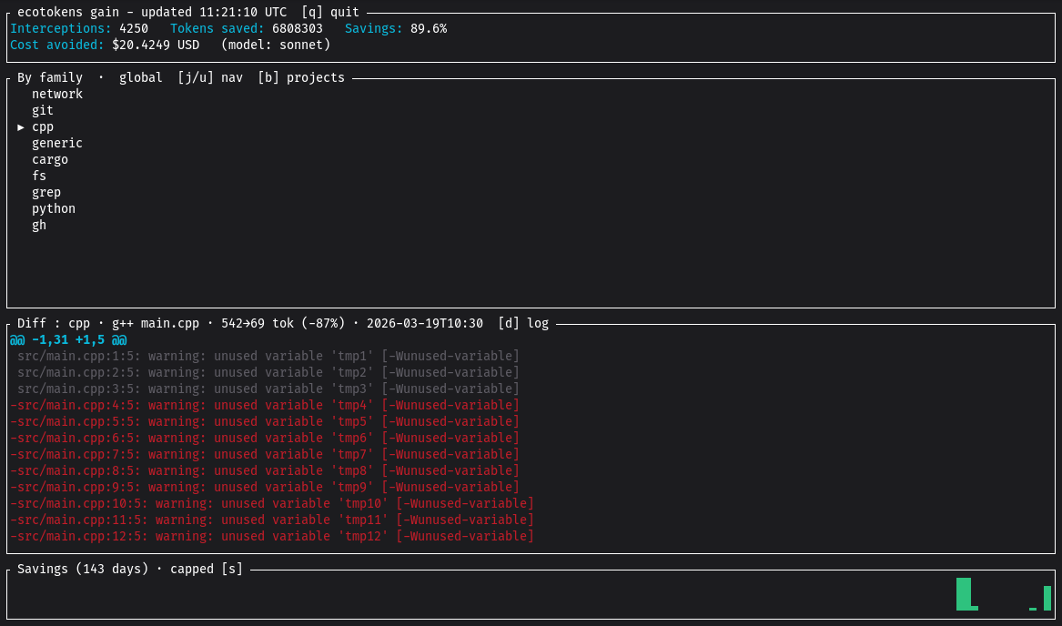Click the tmp2 unused variable warning line
The width and height of the screenshot is (1062, 626).
click(x=268, y=372)
